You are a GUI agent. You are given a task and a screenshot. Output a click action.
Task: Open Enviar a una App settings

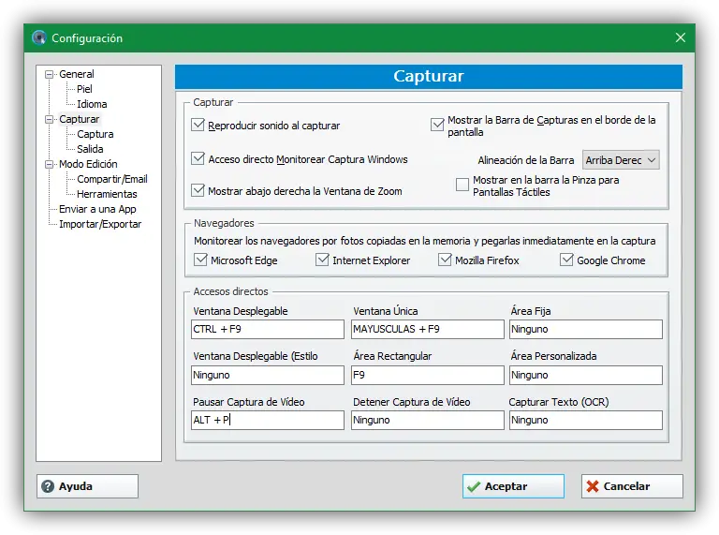point(97,209)
